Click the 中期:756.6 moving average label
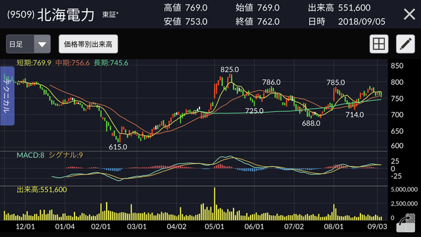Viewport: 421px width, 237px height. coord(72,63)
